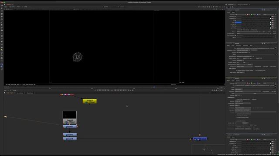Click the timeline playhead marker
Screen dimensions: 279x156
point(154,87)
